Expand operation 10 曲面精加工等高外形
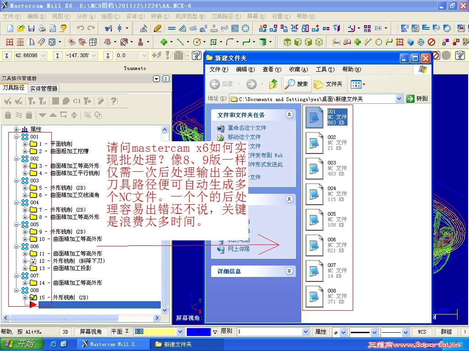The image size is (469, 351). (25, 239)
